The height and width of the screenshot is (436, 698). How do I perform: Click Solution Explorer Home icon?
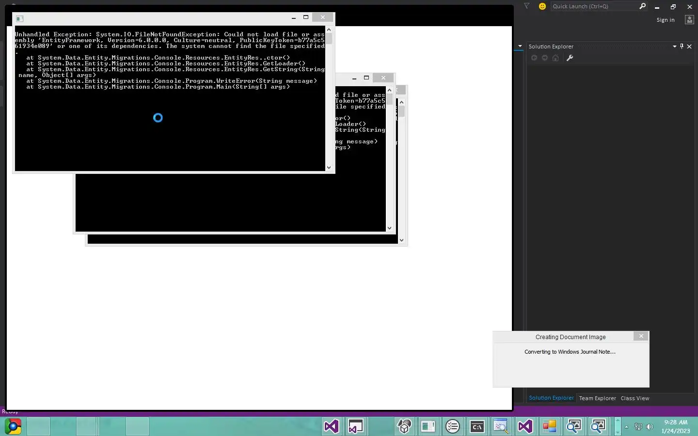tap(555, 58)
